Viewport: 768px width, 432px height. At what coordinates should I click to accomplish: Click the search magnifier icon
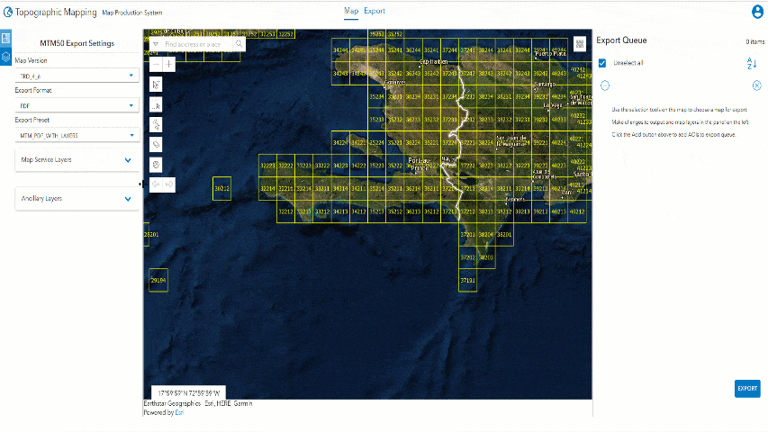239,44
